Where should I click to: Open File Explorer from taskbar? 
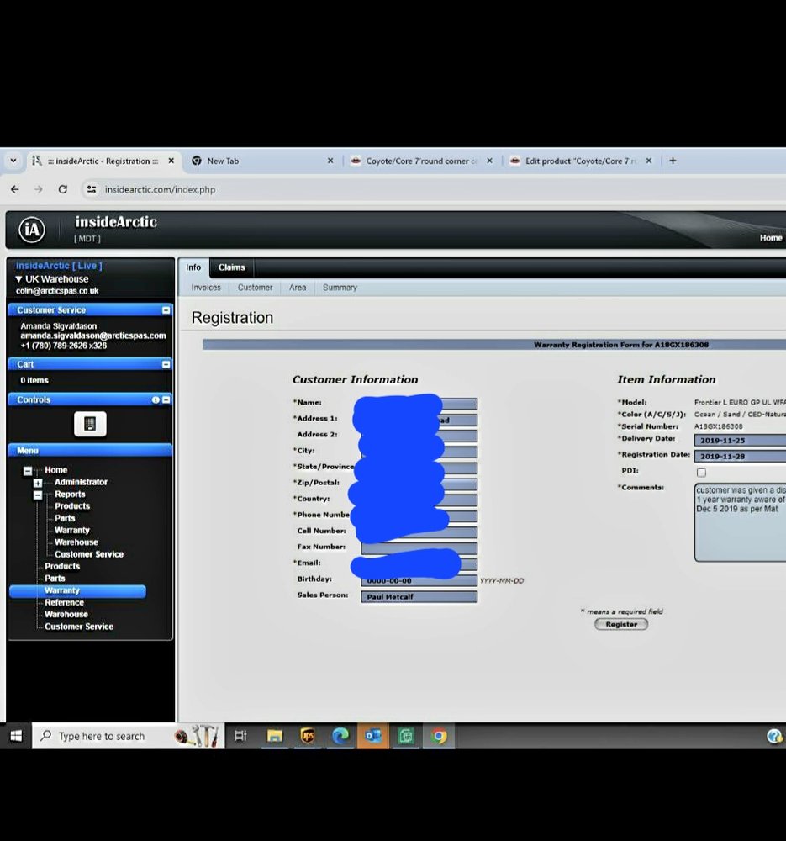point(274,736)
